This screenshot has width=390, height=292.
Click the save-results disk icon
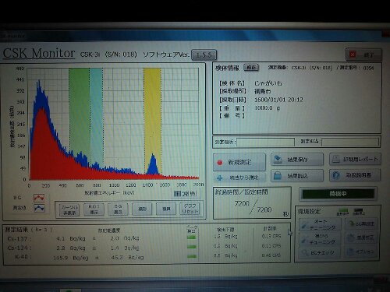pos(278,159)
